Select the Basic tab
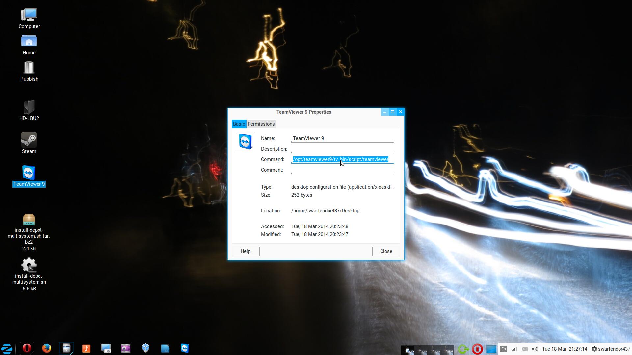The width and height of the screenshot is (632, 355). [239, 124]
